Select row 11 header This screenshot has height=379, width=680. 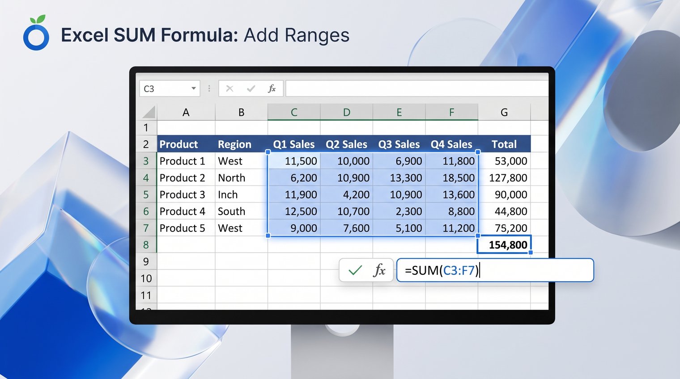coord(146,295)
